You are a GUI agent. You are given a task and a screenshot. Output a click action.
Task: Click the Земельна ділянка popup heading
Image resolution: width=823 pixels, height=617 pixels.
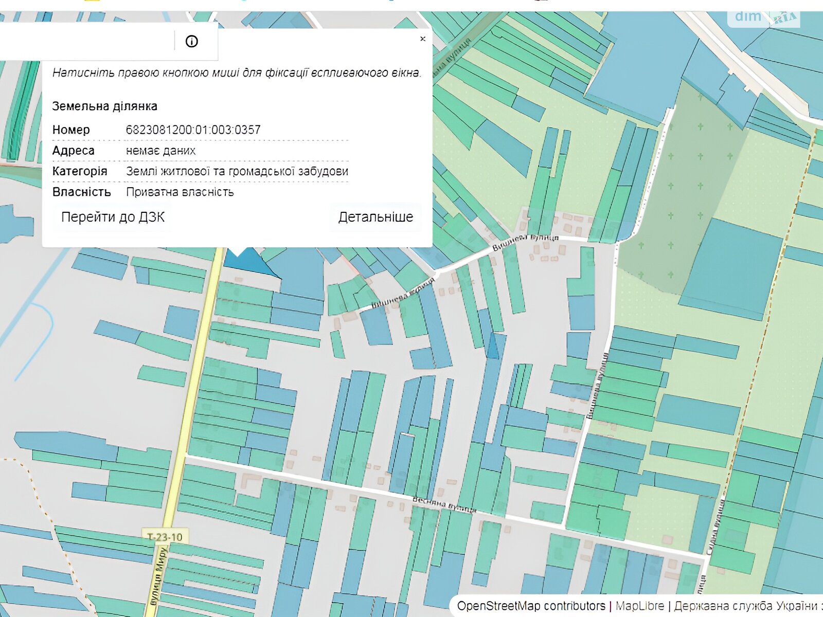point(104,106)
